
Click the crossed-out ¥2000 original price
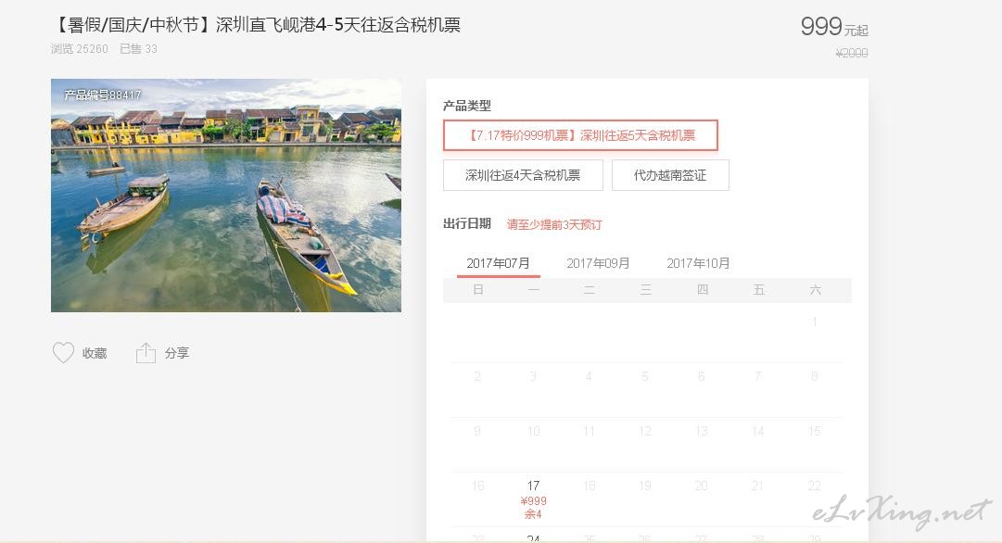pyautogui.click(x=852, y=53)
